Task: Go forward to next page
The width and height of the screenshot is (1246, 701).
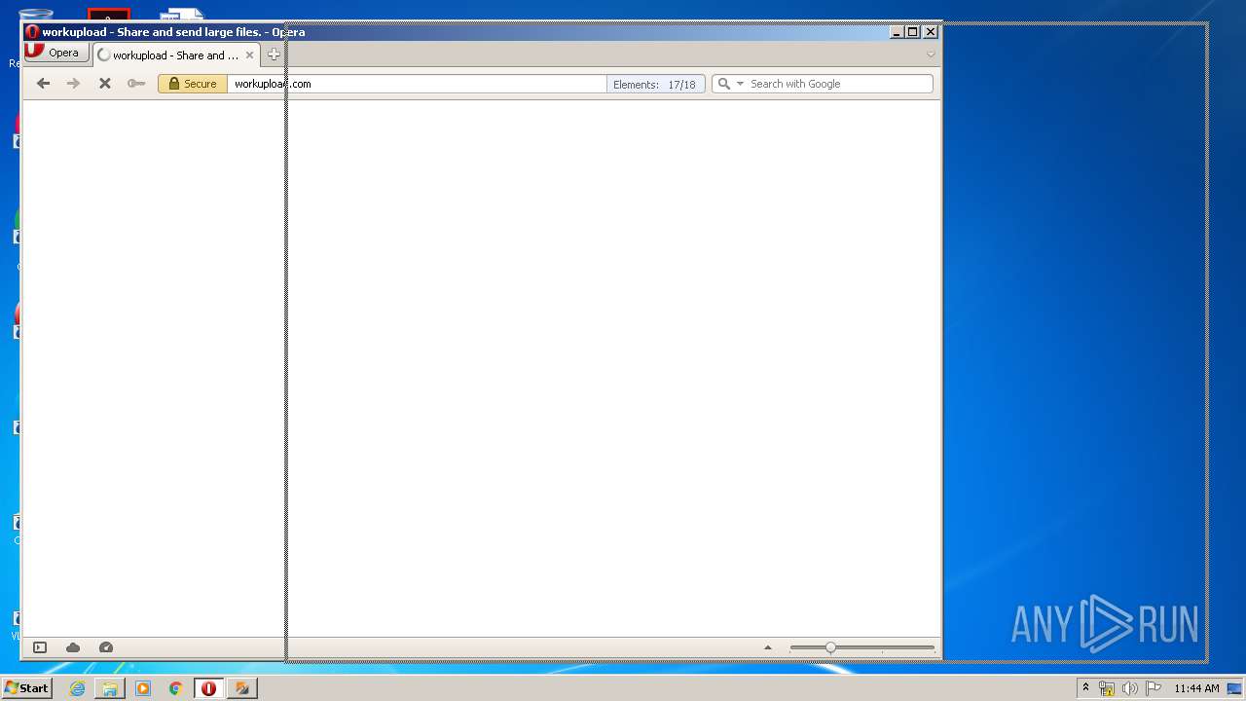Action: coord(73,84)
